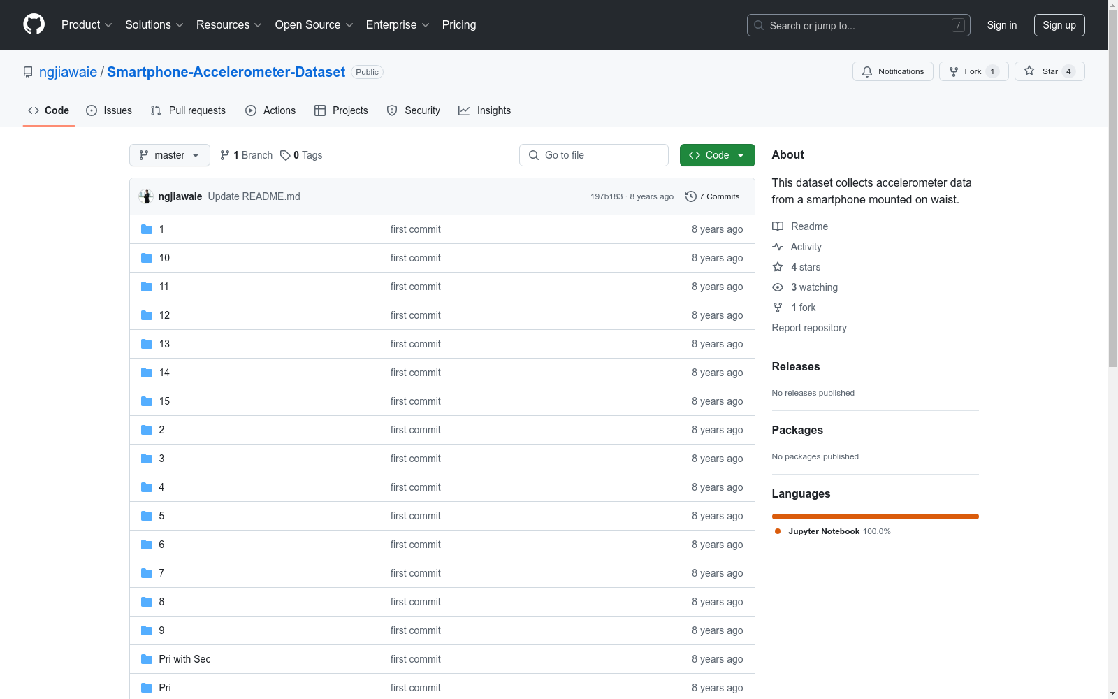Click the commit history clock icon
The image size is (1118, 699).
tap(691, 196)
